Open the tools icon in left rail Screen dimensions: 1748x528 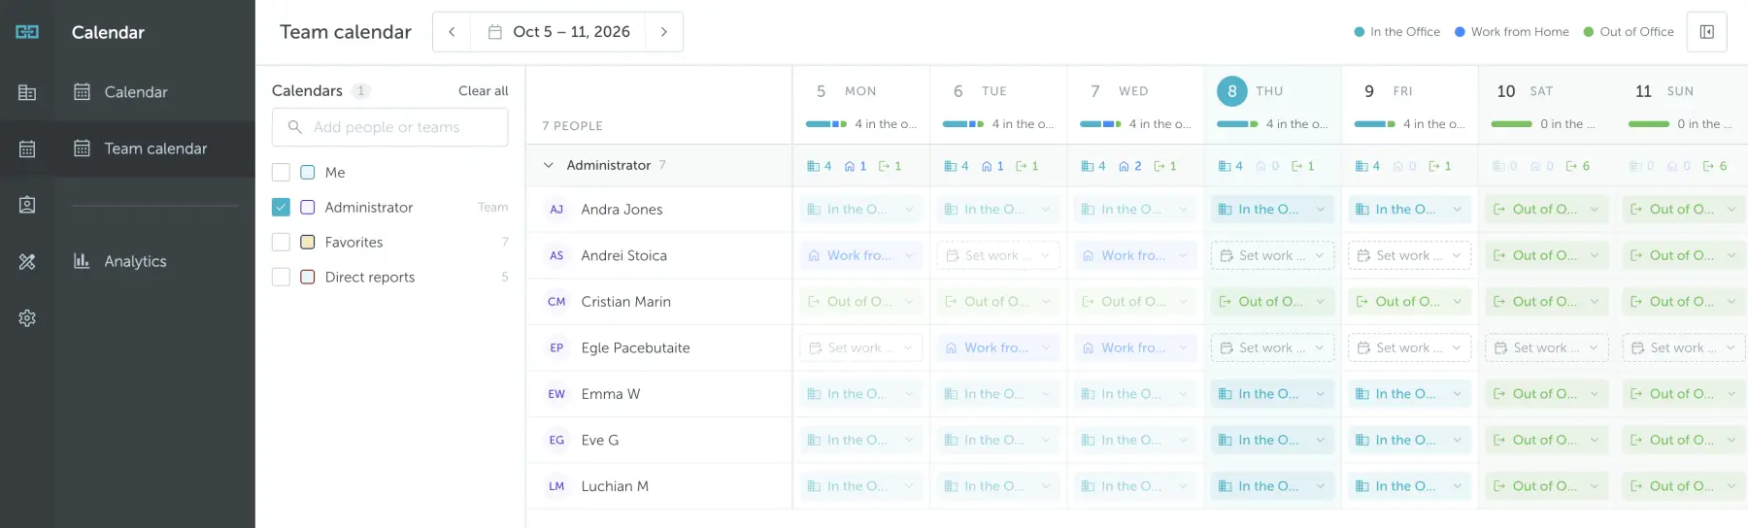pos(27,261)
